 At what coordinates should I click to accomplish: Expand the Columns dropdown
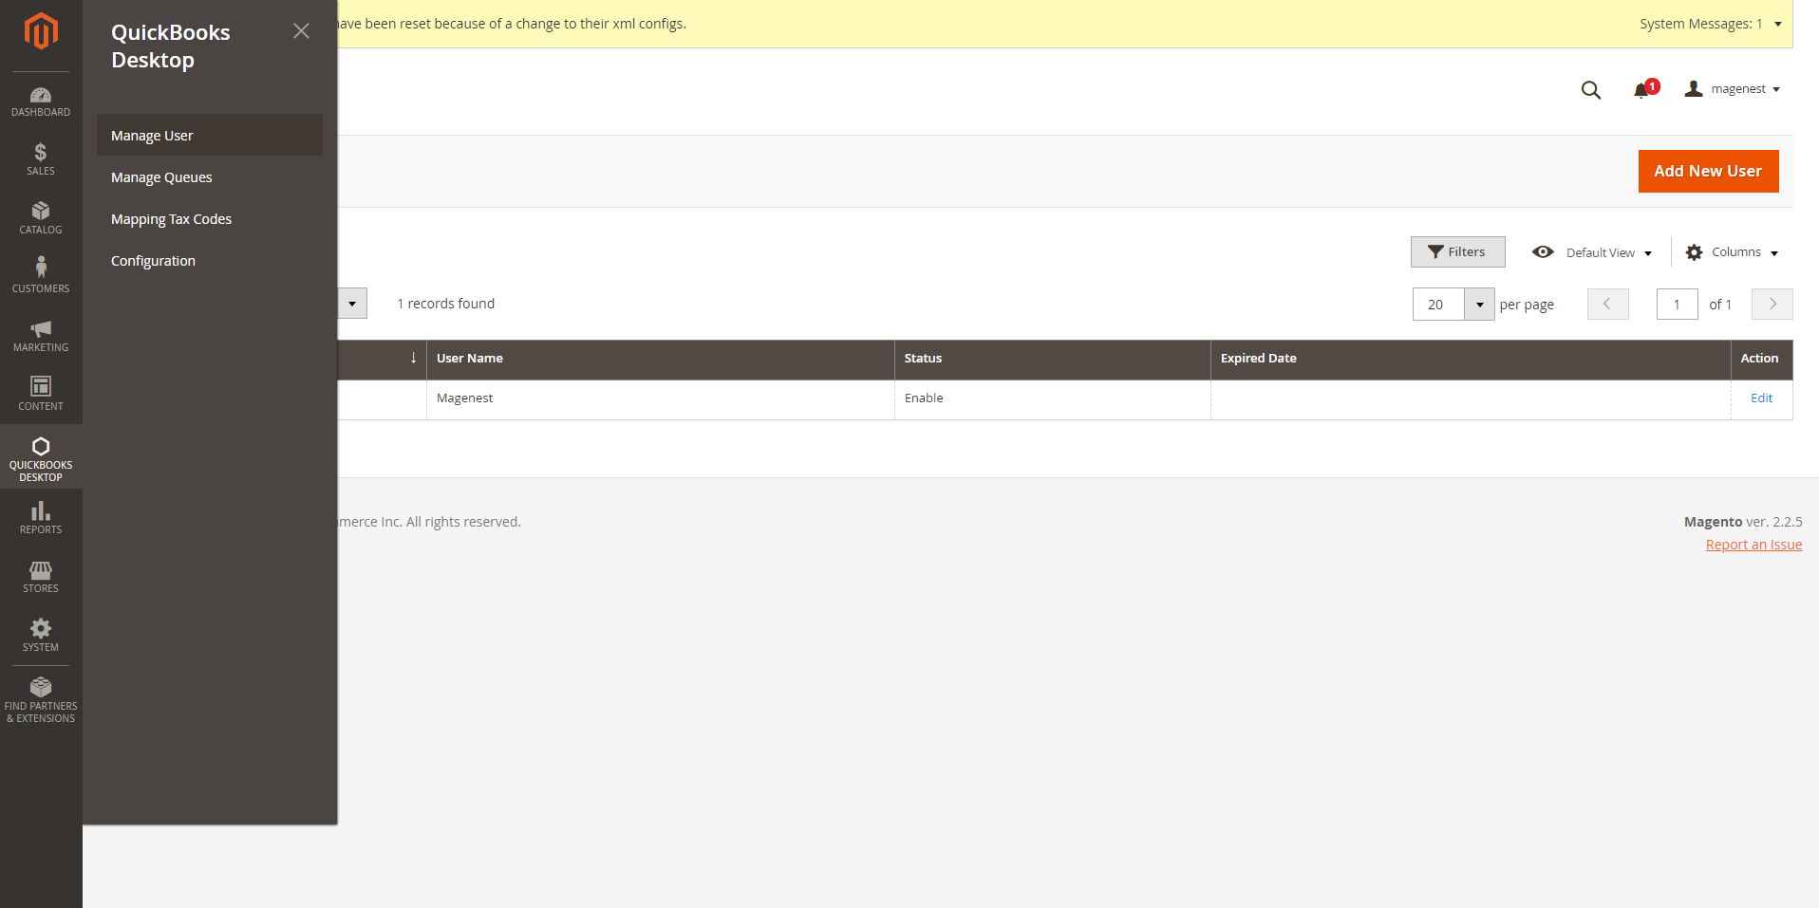point(1732,252)
